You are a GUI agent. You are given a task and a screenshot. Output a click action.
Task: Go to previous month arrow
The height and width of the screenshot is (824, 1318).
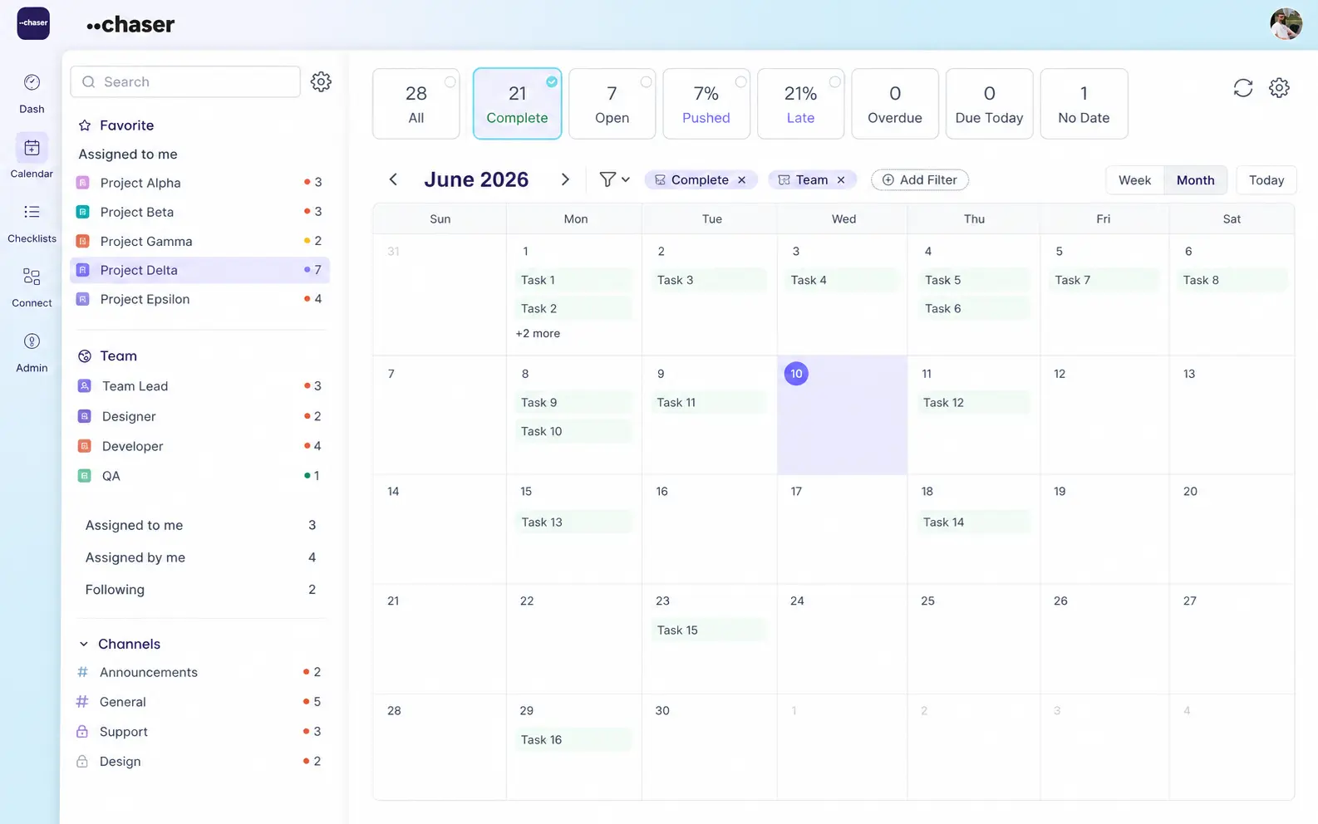click(x=393, y=179)
